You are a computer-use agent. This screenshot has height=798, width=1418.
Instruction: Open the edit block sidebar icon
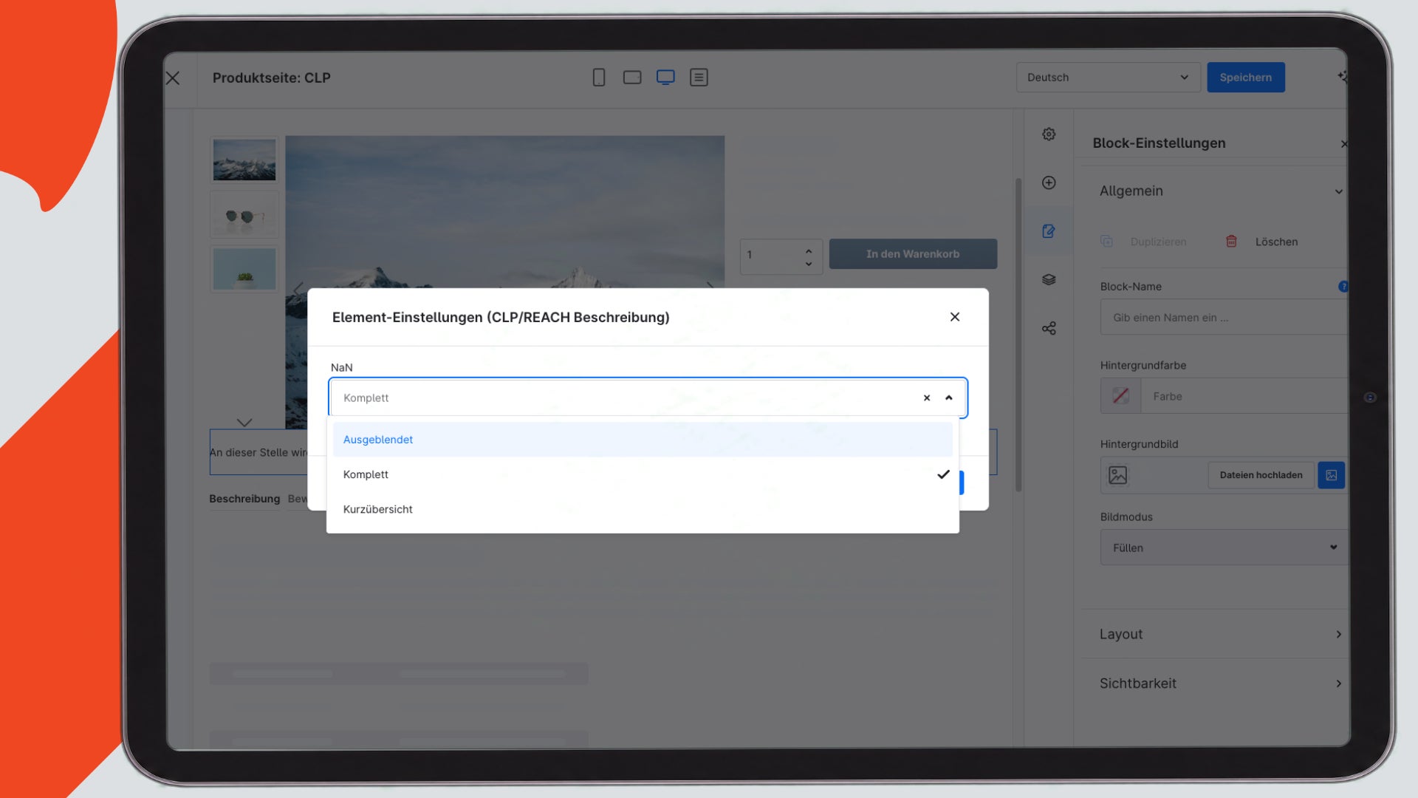1049,231
